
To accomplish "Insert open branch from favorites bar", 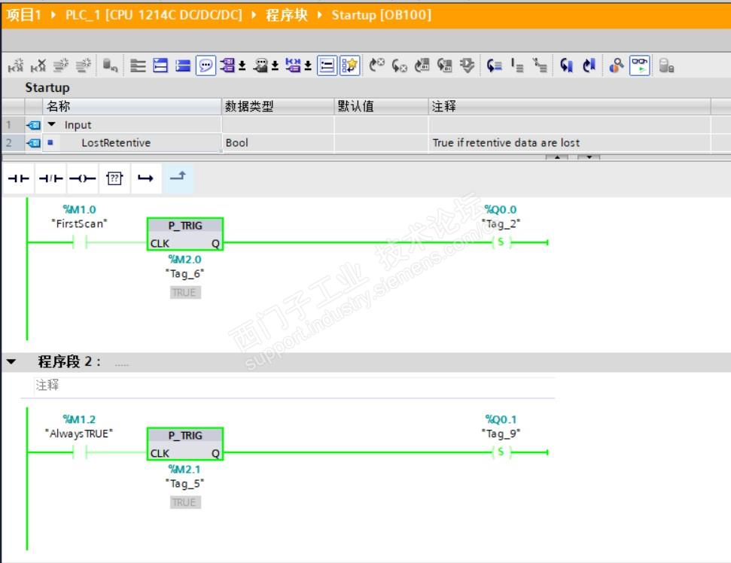I will [146, 178].
